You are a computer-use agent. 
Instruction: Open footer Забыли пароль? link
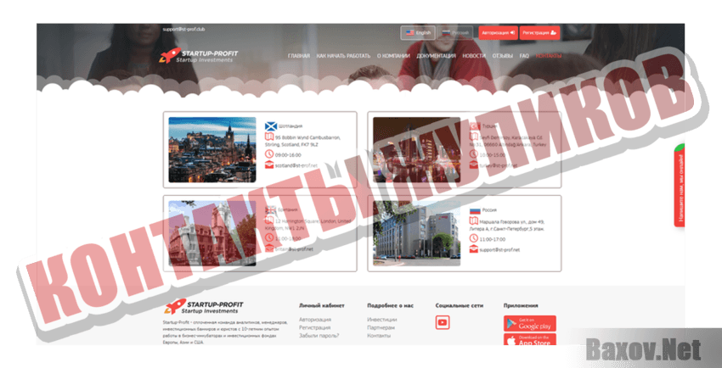pyautogui.click(x=319, y=336)
